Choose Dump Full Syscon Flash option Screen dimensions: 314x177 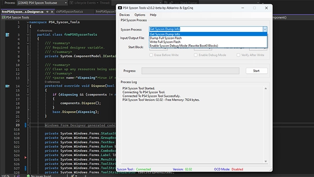[x=208, y=38]
